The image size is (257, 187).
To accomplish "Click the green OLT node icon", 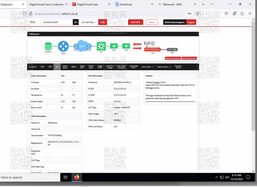I will point(101,46).
